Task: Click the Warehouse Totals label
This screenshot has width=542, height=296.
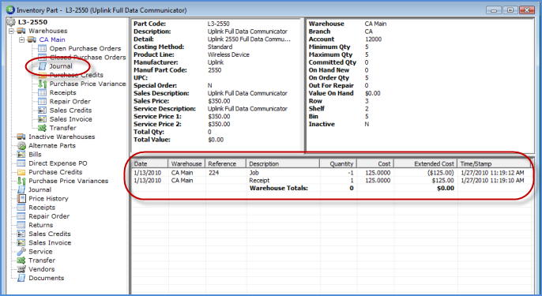Action: tap(279, 188)
